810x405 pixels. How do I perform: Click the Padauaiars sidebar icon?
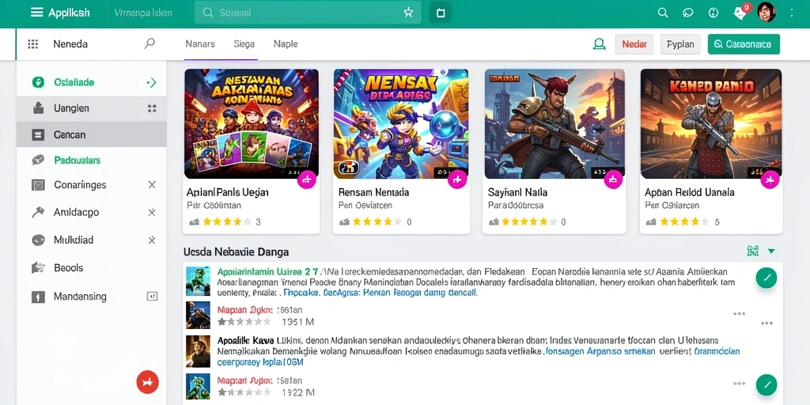pyautogui.click(x=38, y=160)
